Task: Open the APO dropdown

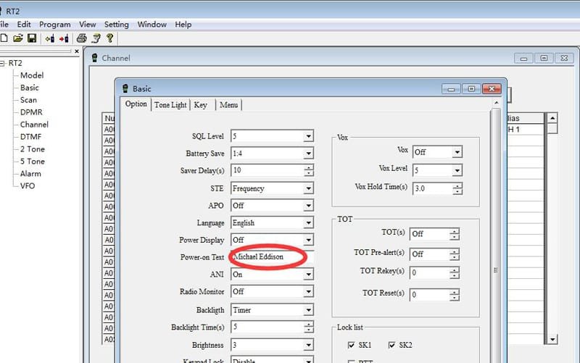Action: [309, 206]
